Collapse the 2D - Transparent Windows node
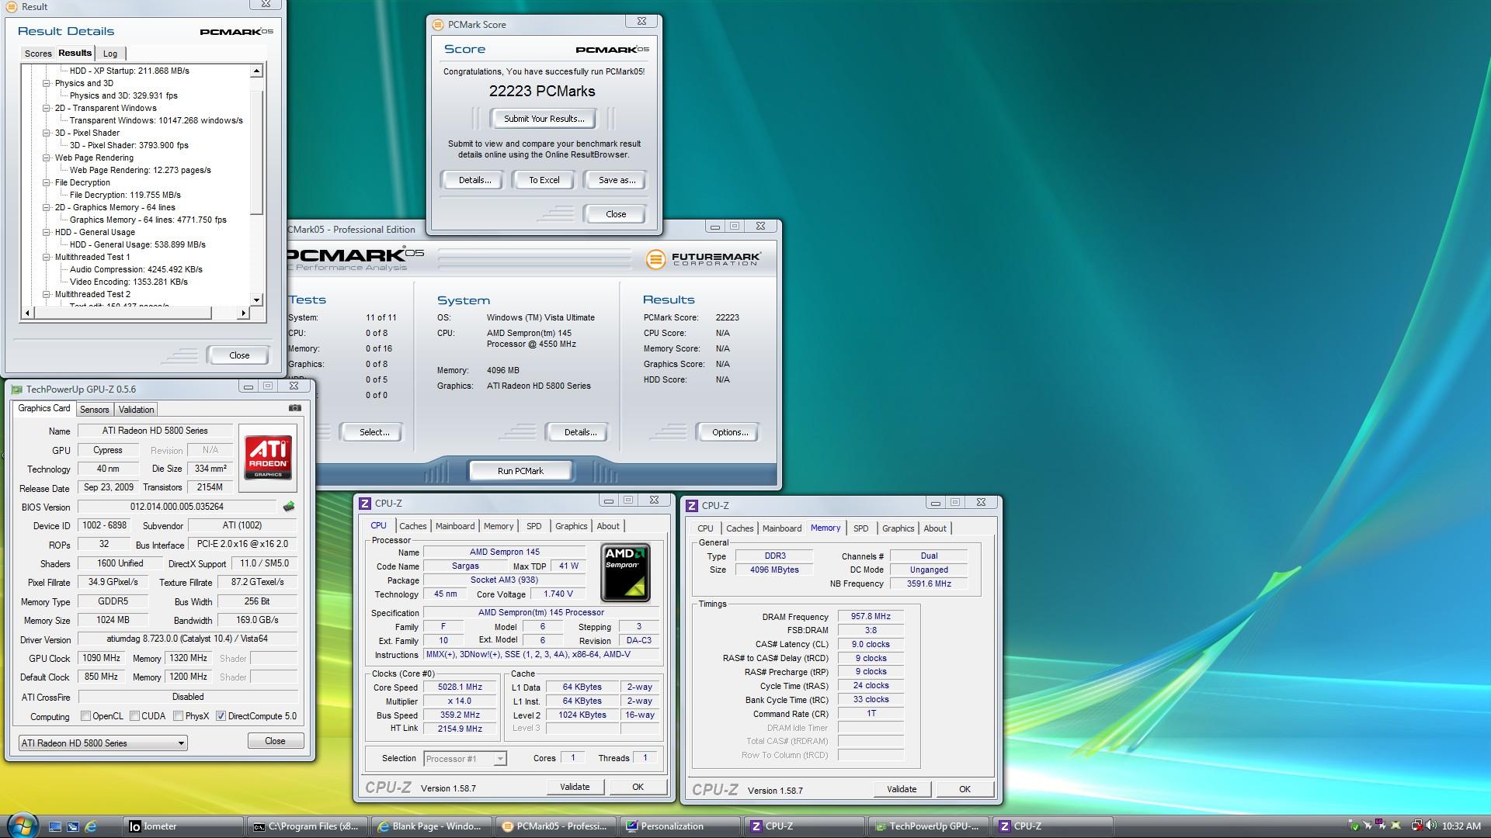The height and width of the screenshot is (838, 1491). coord(46,109)
